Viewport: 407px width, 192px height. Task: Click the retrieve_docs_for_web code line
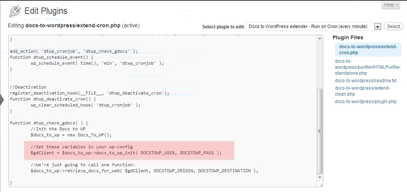point(144,171)
